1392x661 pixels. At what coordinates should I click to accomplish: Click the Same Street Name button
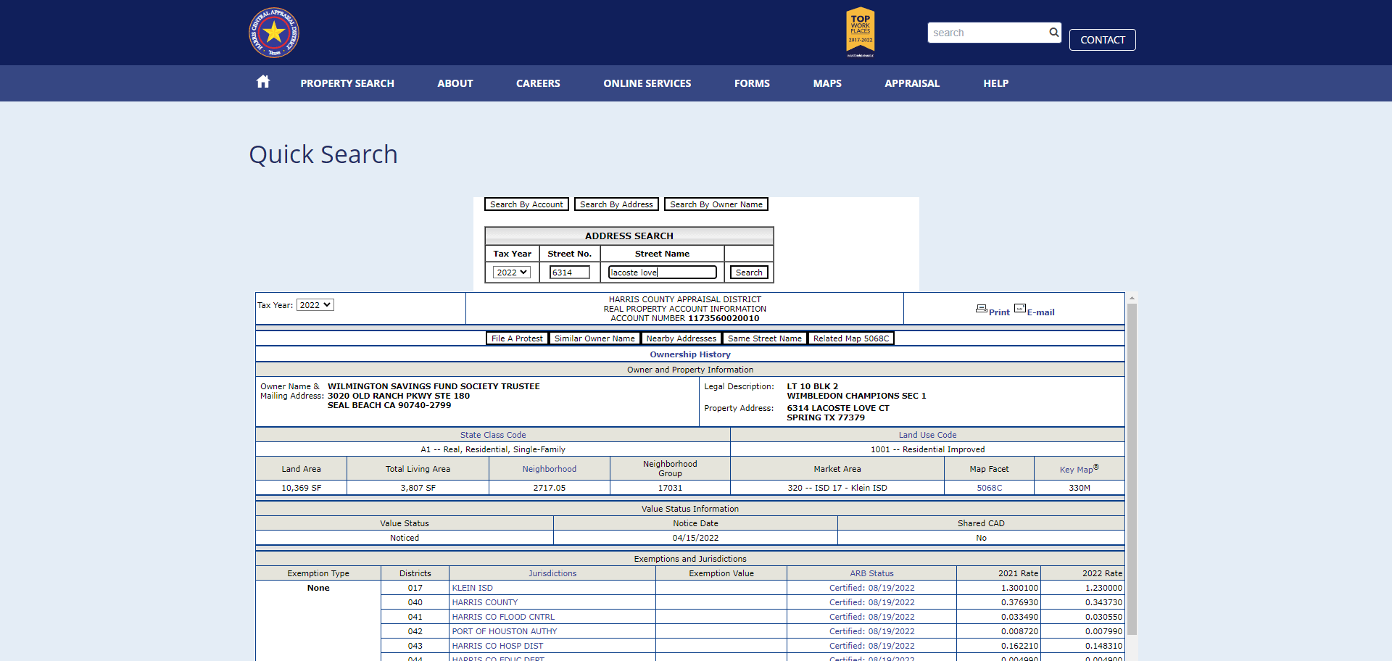tap(765, 338)
